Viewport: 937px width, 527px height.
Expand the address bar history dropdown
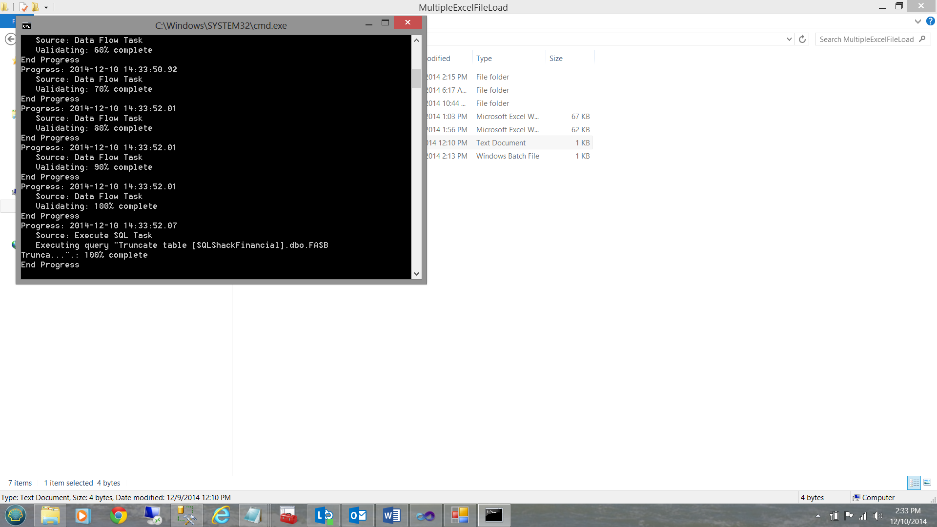coord(789,39)
